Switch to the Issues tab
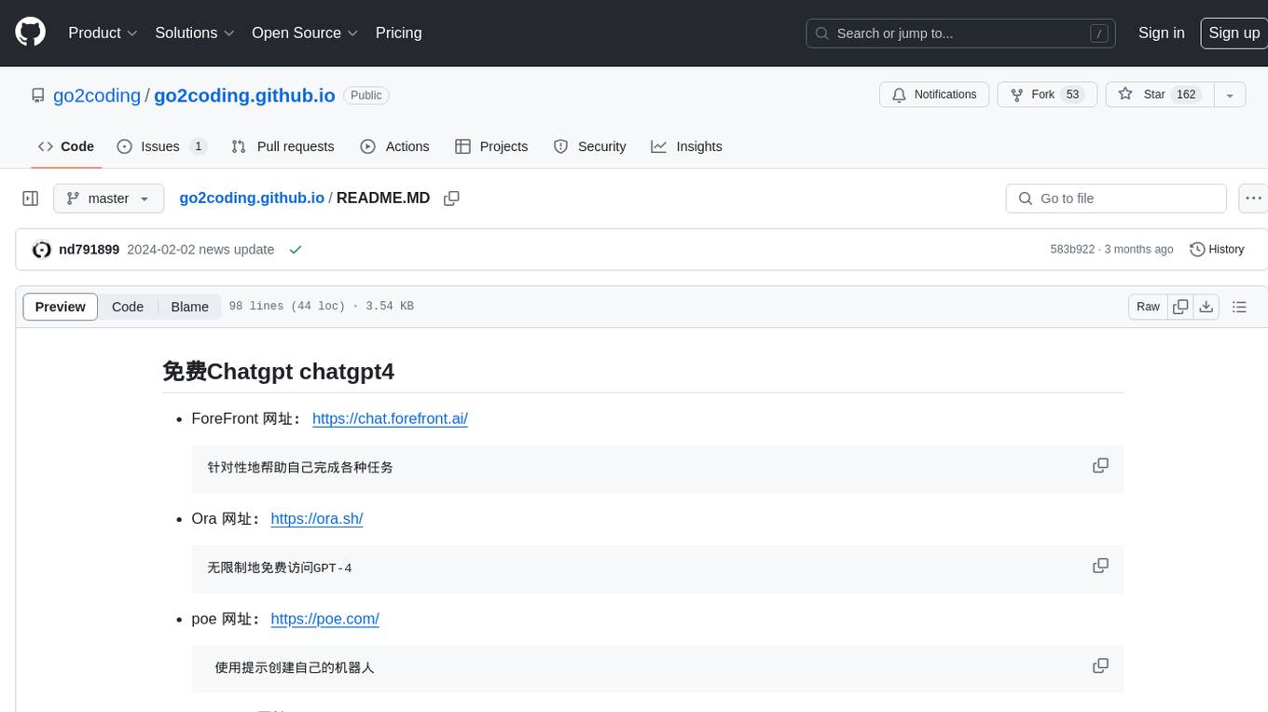Screen dimensions: 1268x712 pyautogui.click(x=161, y=146)
